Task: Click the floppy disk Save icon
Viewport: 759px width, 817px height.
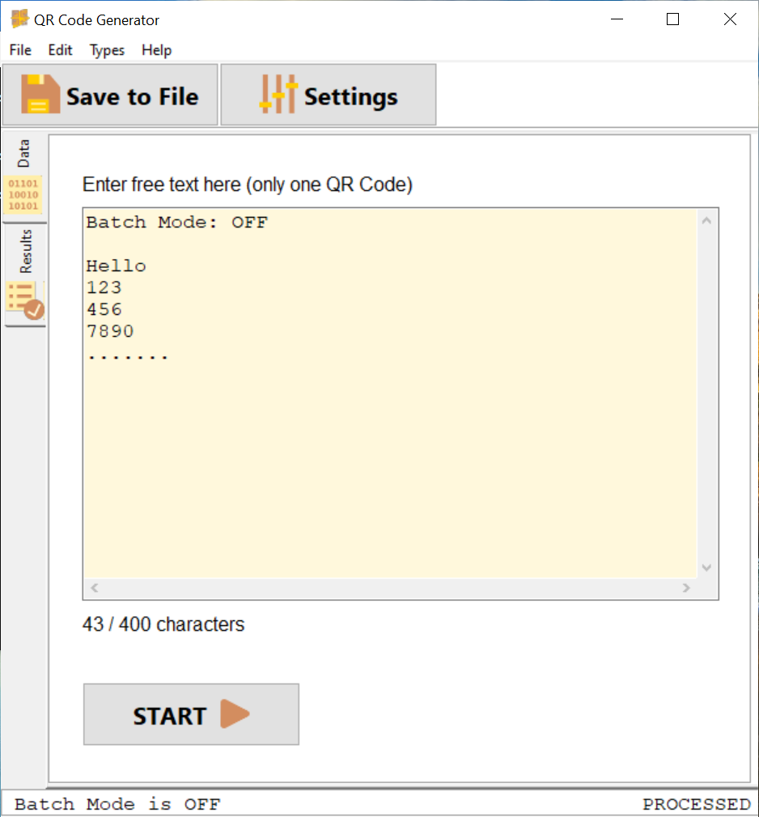Action: click(x=40, y=95)
